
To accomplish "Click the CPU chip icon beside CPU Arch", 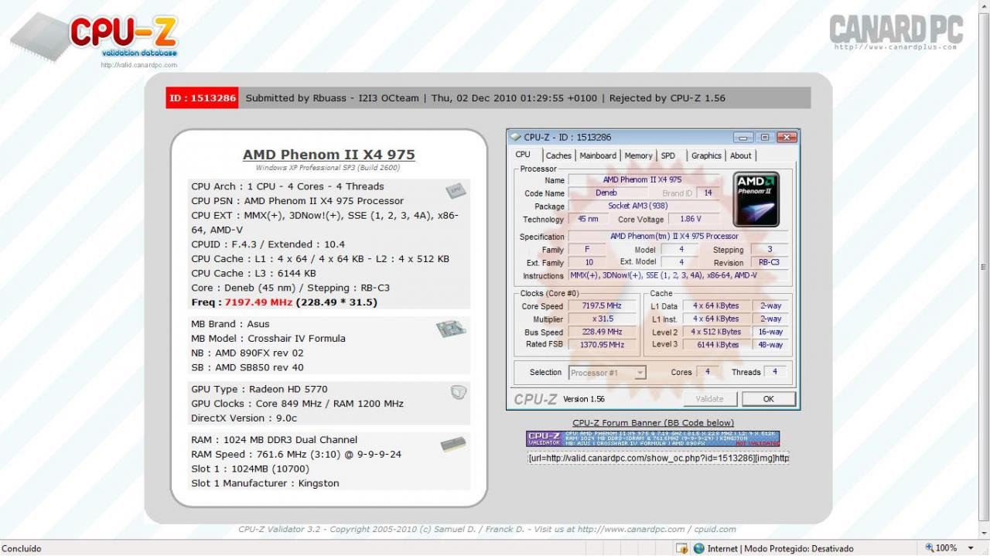I will [x=456, y=190].
